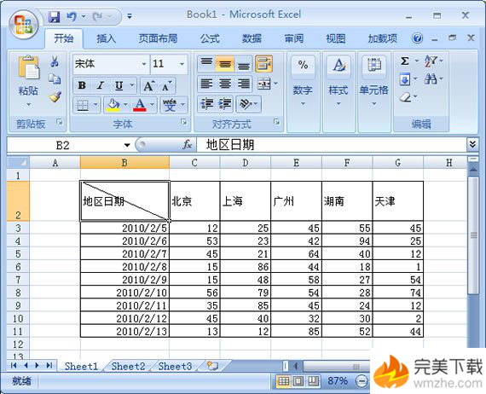This screenshot has width=486, height=394.
Task: Toggle Italic formatting
Action: click(100, 85)
